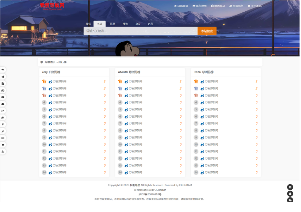Click the cloud icon in left sidebar
The height and width of the screenshot is (212, 301).
[x=3, y=104]
